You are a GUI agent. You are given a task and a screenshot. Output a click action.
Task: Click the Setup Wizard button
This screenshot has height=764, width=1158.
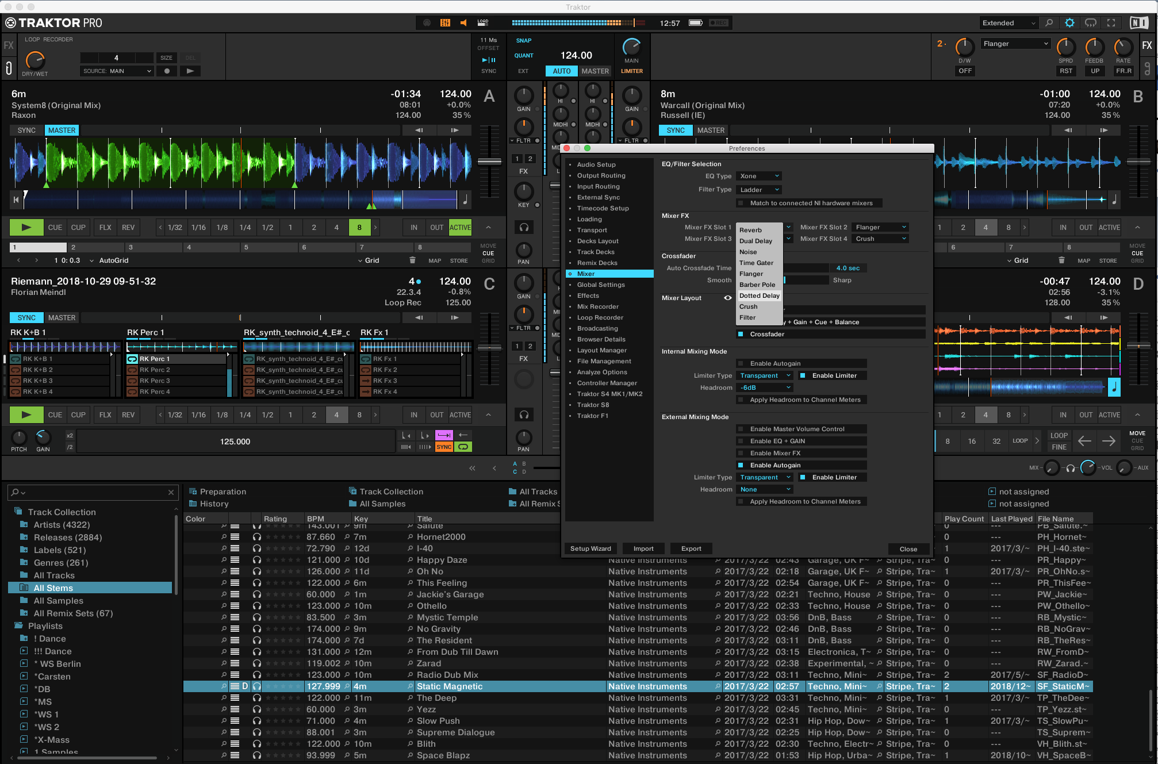(x=590, y=548)
